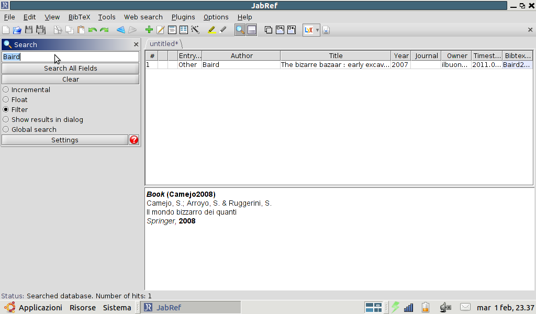Viewport: 536px width, 314px height.
Task: Copy the entry with the copy icon
Action: [70, 30]
